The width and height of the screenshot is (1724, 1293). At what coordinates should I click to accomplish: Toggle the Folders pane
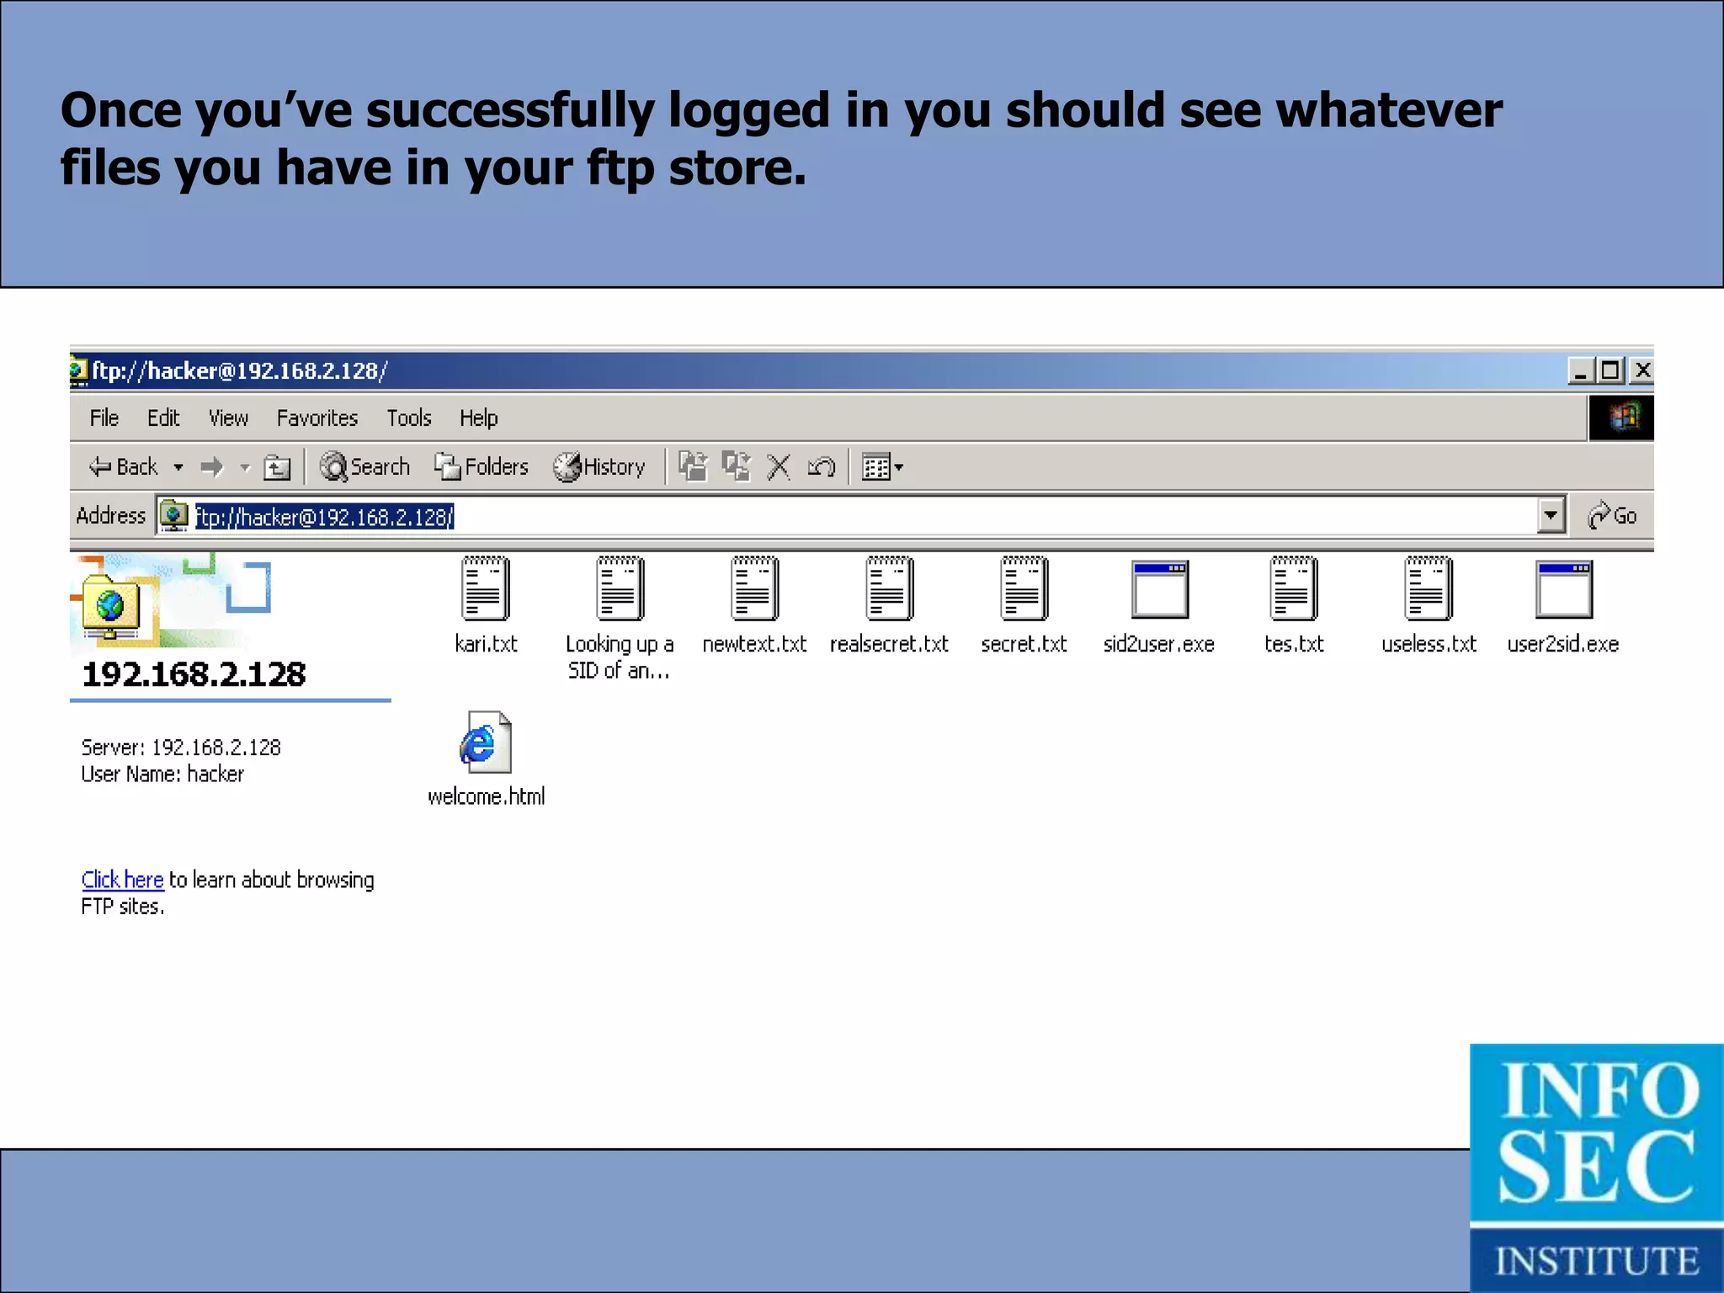[x=482, y=467]
